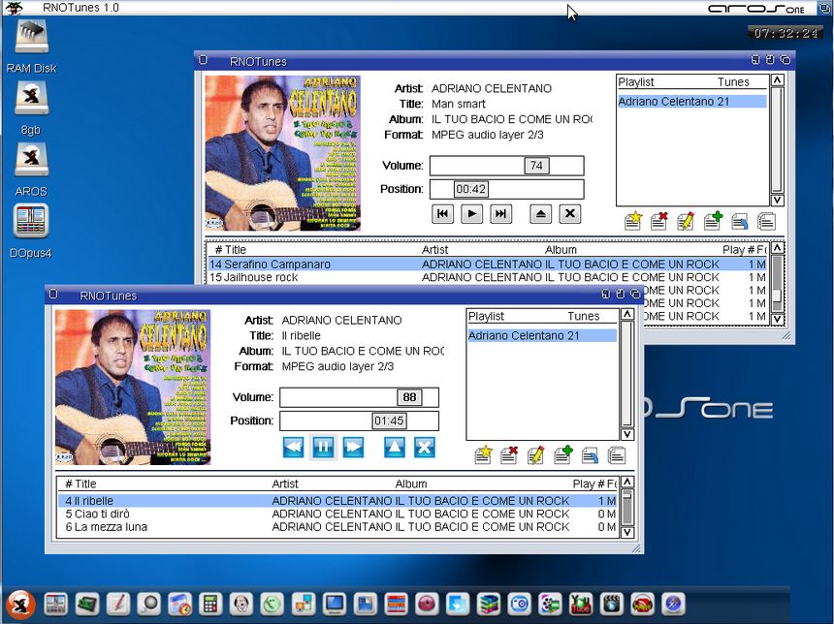The image size is (834, 624).
Task: Click the blue previous-track button
Action: (293, 447)
